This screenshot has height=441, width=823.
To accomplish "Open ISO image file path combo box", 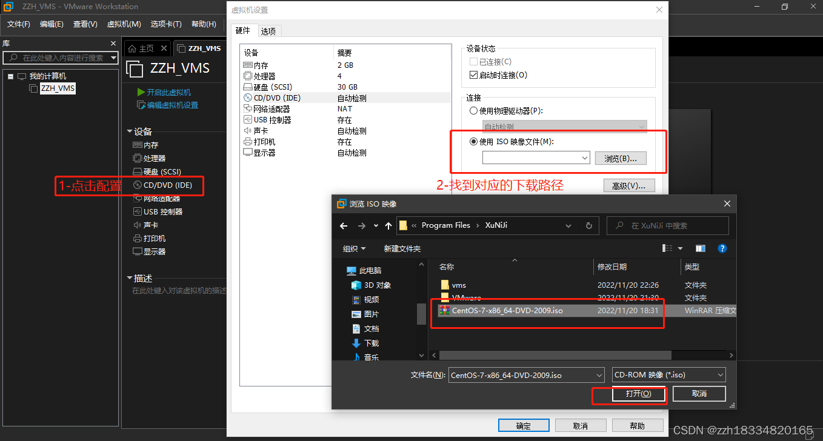I will point(536,157).
